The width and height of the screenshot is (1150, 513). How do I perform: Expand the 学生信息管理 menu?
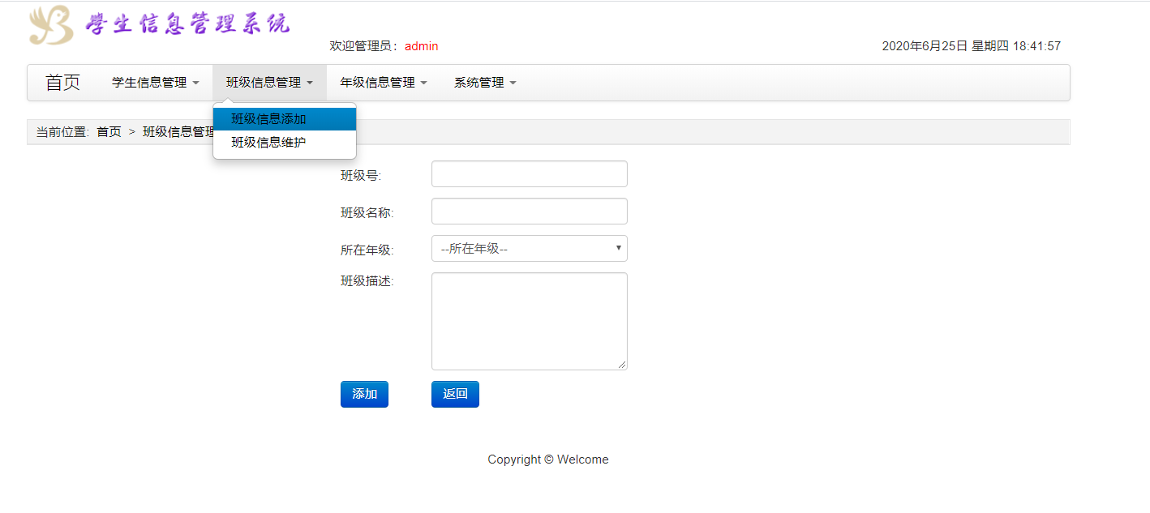click(x=156, y=83)
